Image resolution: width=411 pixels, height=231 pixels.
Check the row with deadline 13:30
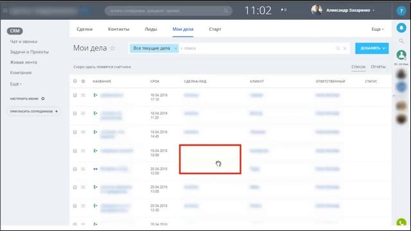(x=75, y=206)
